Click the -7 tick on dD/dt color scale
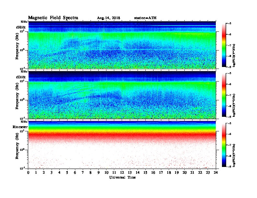 click(x=229, y=95)
